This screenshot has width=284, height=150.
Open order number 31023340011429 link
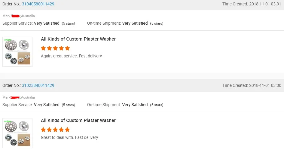coord(38,85)
